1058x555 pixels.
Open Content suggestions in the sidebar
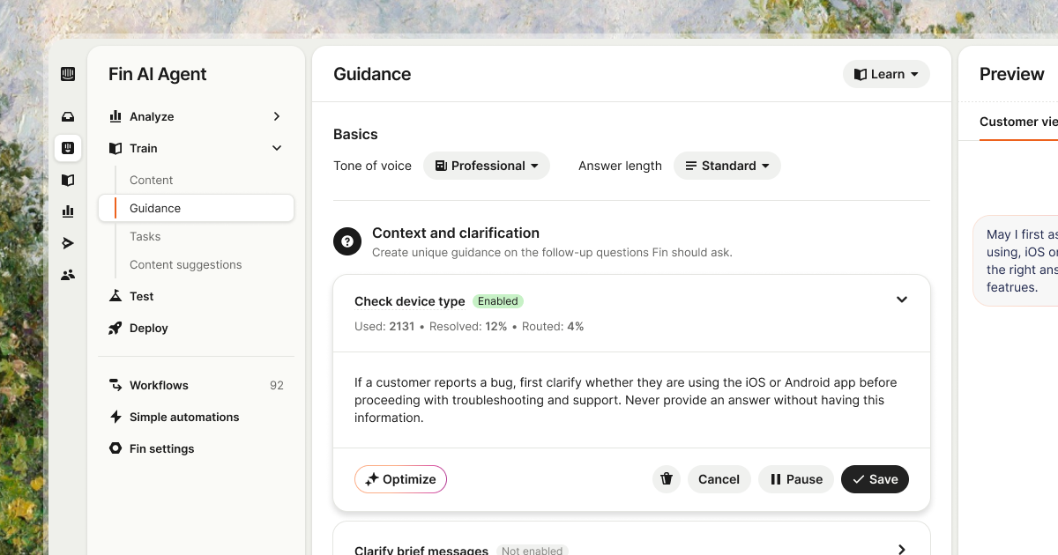(185, 264)
